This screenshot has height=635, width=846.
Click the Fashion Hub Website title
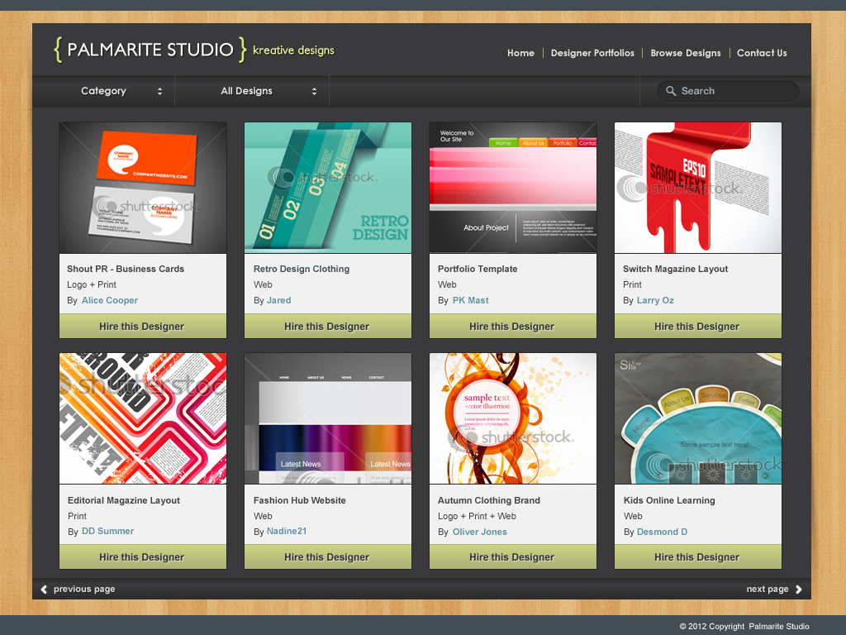click(299, 500)
